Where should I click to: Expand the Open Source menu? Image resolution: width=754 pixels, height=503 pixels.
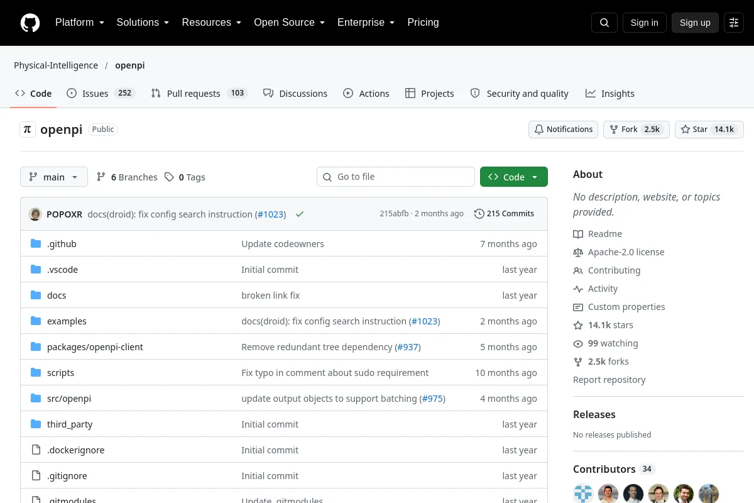click(289, 23)
